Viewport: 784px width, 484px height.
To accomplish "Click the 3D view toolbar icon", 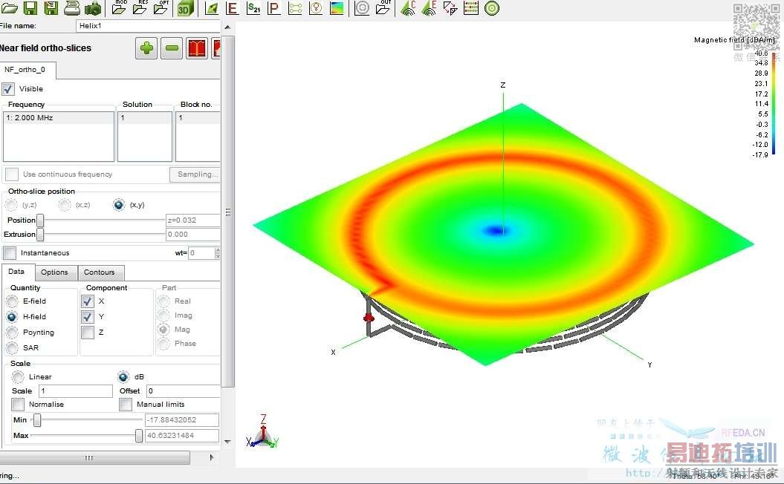I will (x=185, y=9).
